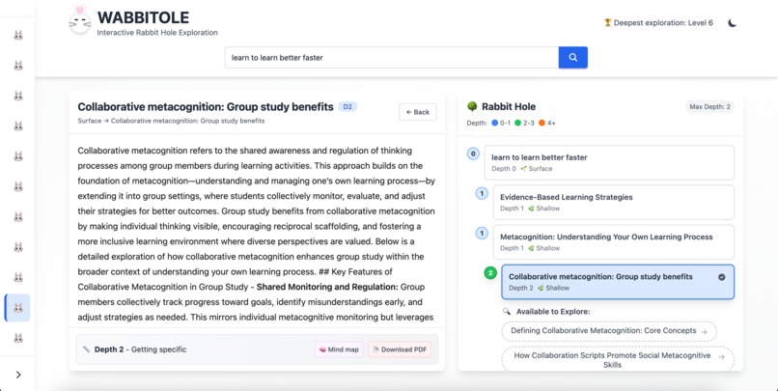Click the topmost rabbit icon in the sidebar

(18, 35)
